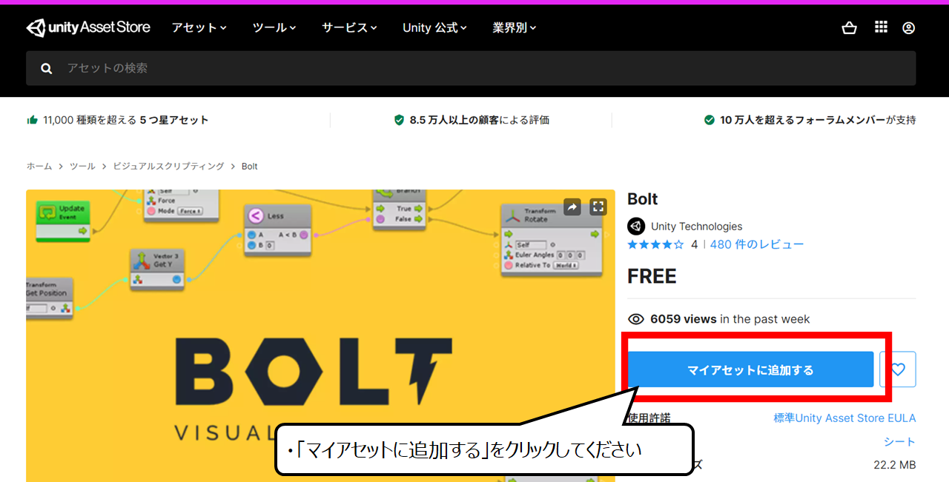The height and width of the screenshot is (482, 949).
Task: Click the share arrow icon on preview
Action: [572, 207]
